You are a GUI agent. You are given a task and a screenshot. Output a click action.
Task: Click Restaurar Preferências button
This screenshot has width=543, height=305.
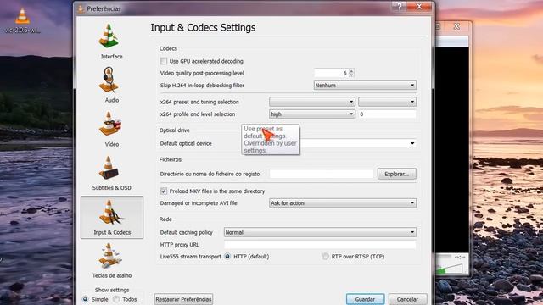click(x=183, y=299)
